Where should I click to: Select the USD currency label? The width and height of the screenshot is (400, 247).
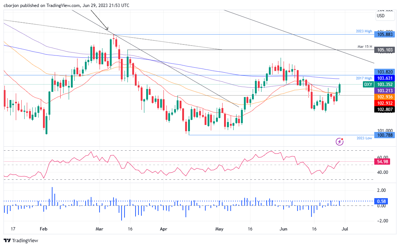pos(381,16)
